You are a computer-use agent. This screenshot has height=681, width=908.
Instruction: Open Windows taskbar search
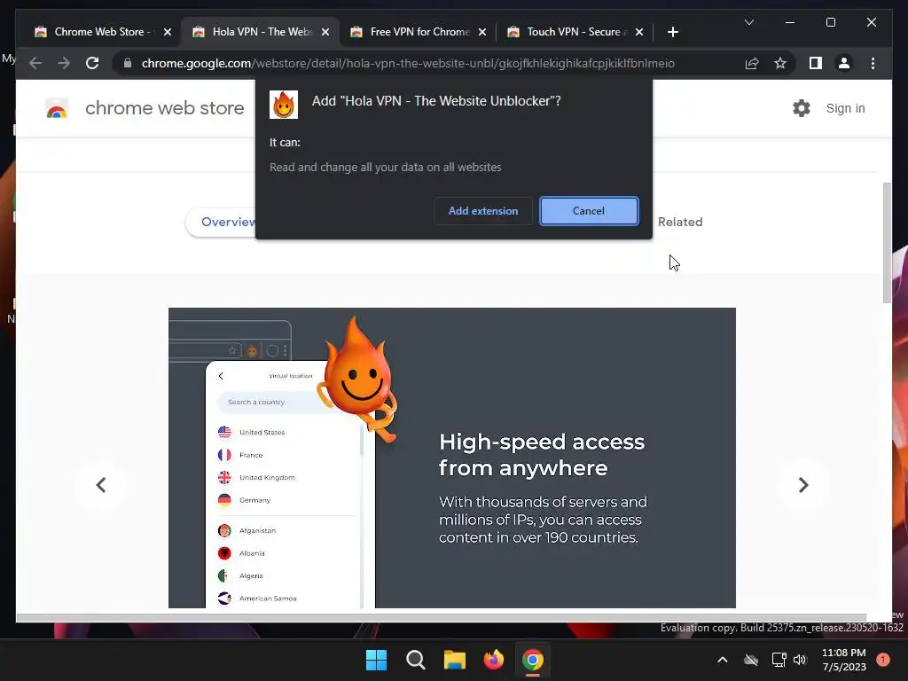pos(415,660)
